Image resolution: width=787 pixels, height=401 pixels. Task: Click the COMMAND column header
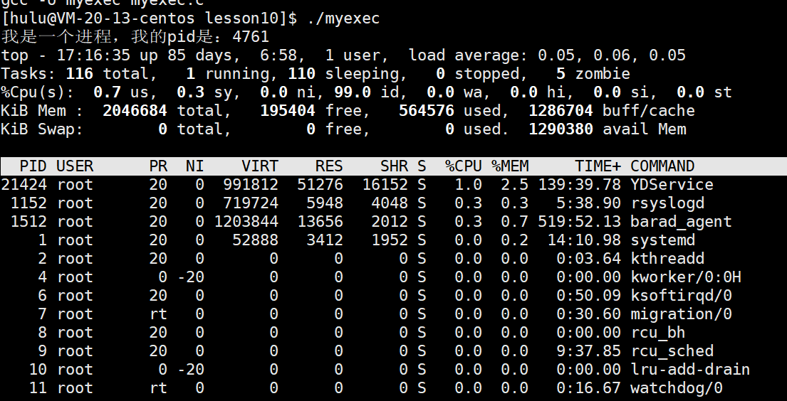click(662, 166)
